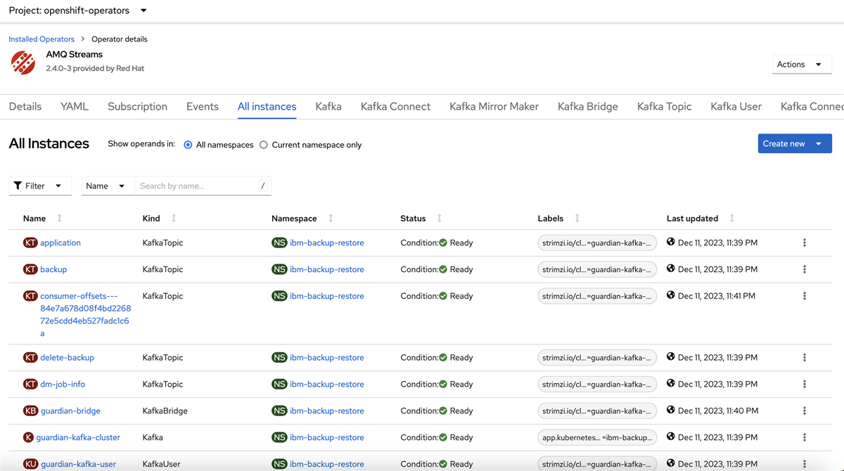Sort by Kind column arrows icon
The image size is (844, 471).
174,219
